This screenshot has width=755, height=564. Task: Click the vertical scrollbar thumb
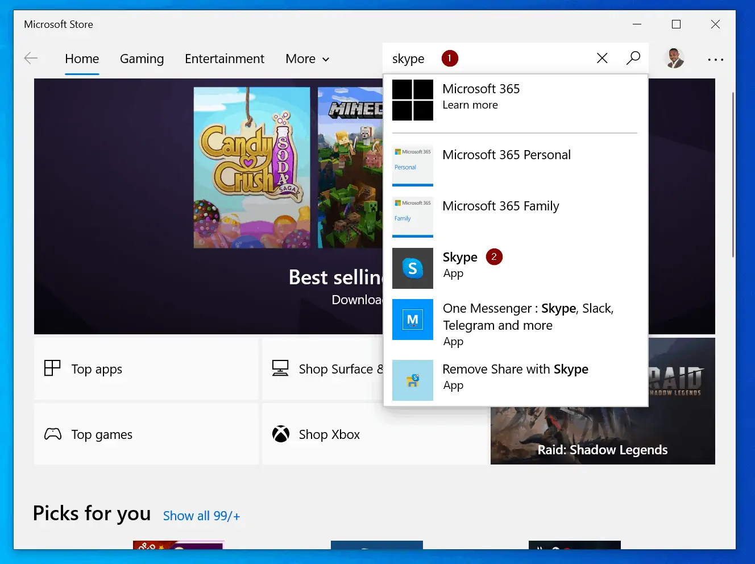tap(733, 174)
